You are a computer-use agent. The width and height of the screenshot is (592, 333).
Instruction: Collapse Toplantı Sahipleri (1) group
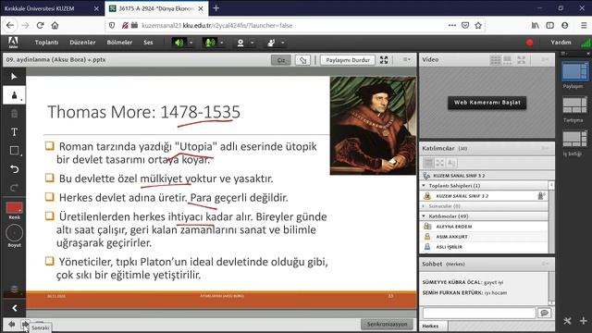pos(424,186)
